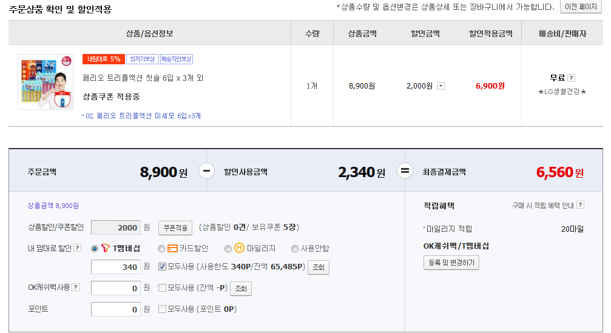Click the help icon beside 내 맘대로 할인
Viewport: 611px width, 333px height.
[x=77, y=248]
